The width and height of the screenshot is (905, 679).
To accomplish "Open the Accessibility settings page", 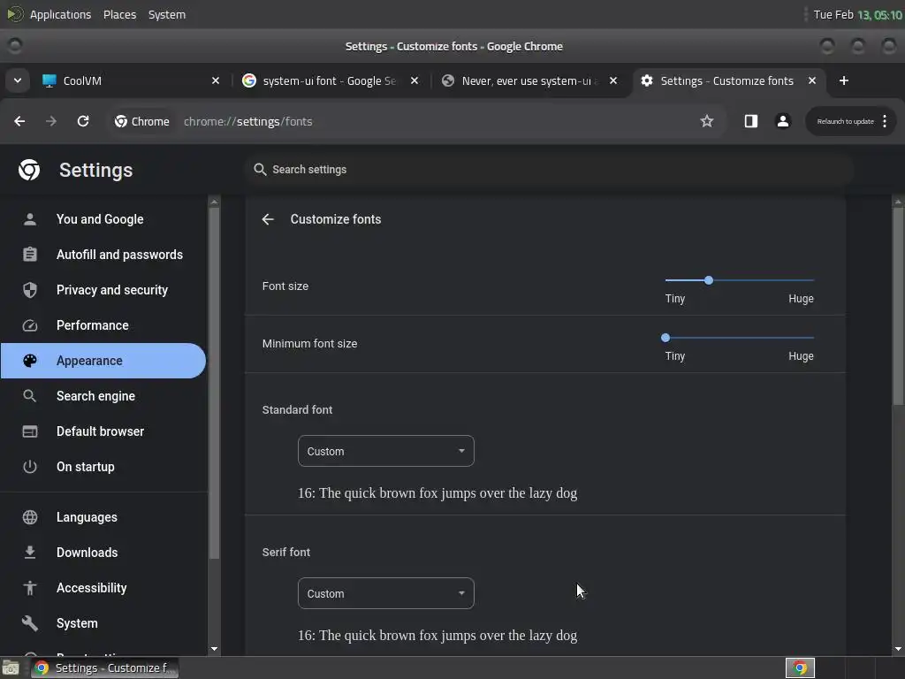I will pos(91,588).
